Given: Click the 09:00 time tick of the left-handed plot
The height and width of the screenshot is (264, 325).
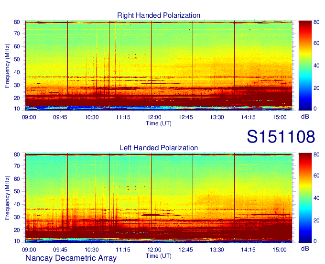Looking at the screenshot, I should point(29,249).
